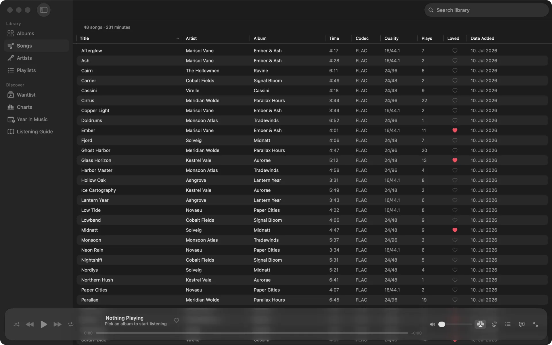Click the Listening Guide book icon
Screen dimensions: 552x345
[x=11, y=132]
